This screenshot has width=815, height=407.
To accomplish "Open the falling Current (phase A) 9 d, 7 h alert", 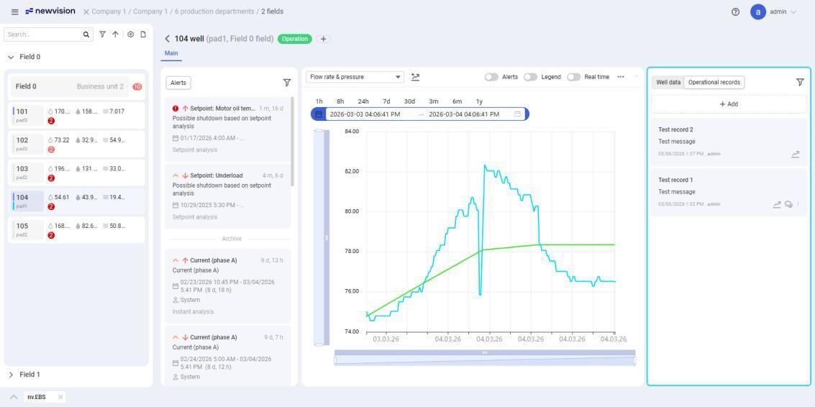I will 227,356.
